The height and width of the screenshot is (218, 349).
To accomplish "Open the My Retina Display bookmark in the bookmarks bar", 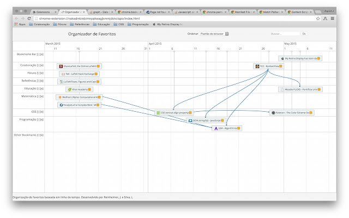I will click(x=167, y=24).
